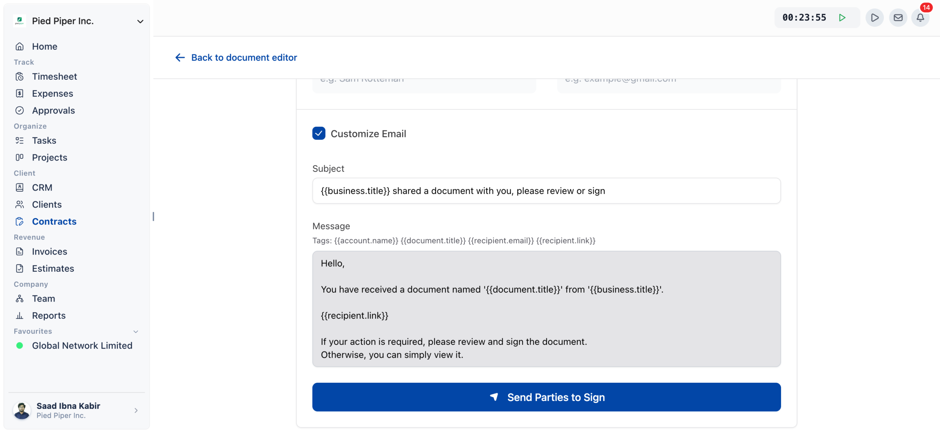
Task: Click the Expenses dollar icon
Action: [x=19, y=93]
